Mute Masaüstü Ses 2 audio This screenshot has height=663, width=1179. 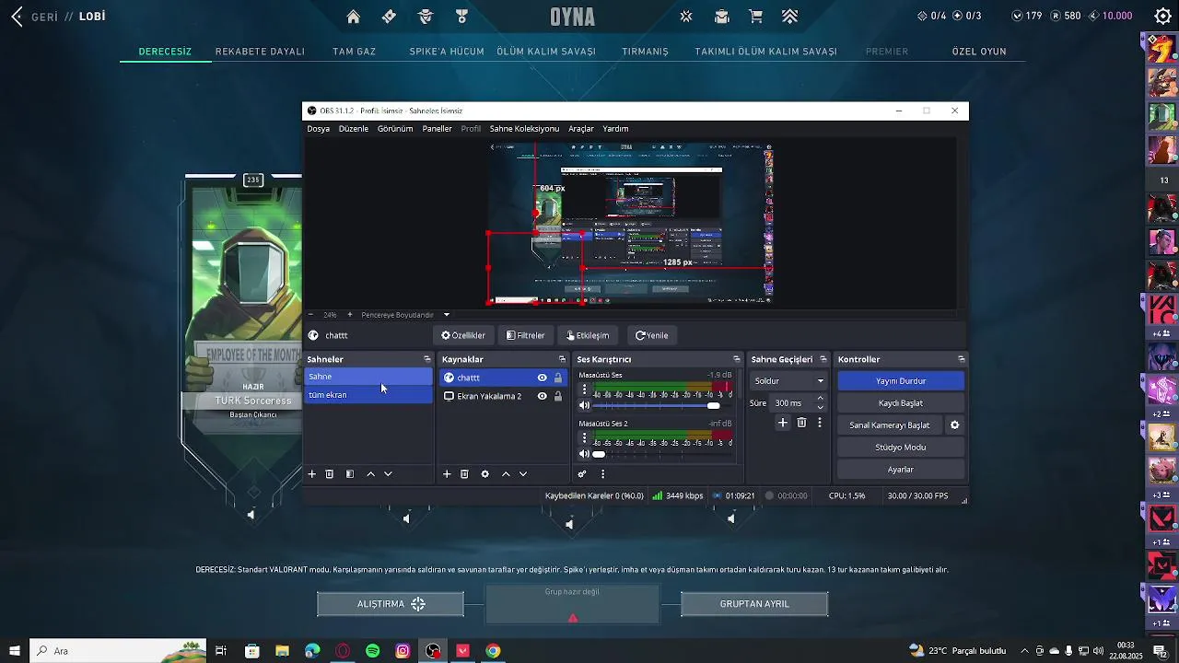click(x=584, y=454)
